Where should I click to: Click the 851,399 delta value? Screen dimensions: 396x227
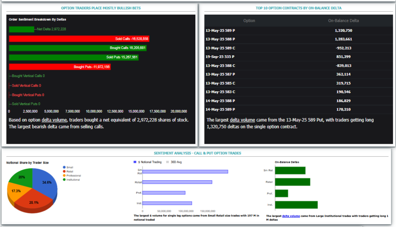click(343, 57)
